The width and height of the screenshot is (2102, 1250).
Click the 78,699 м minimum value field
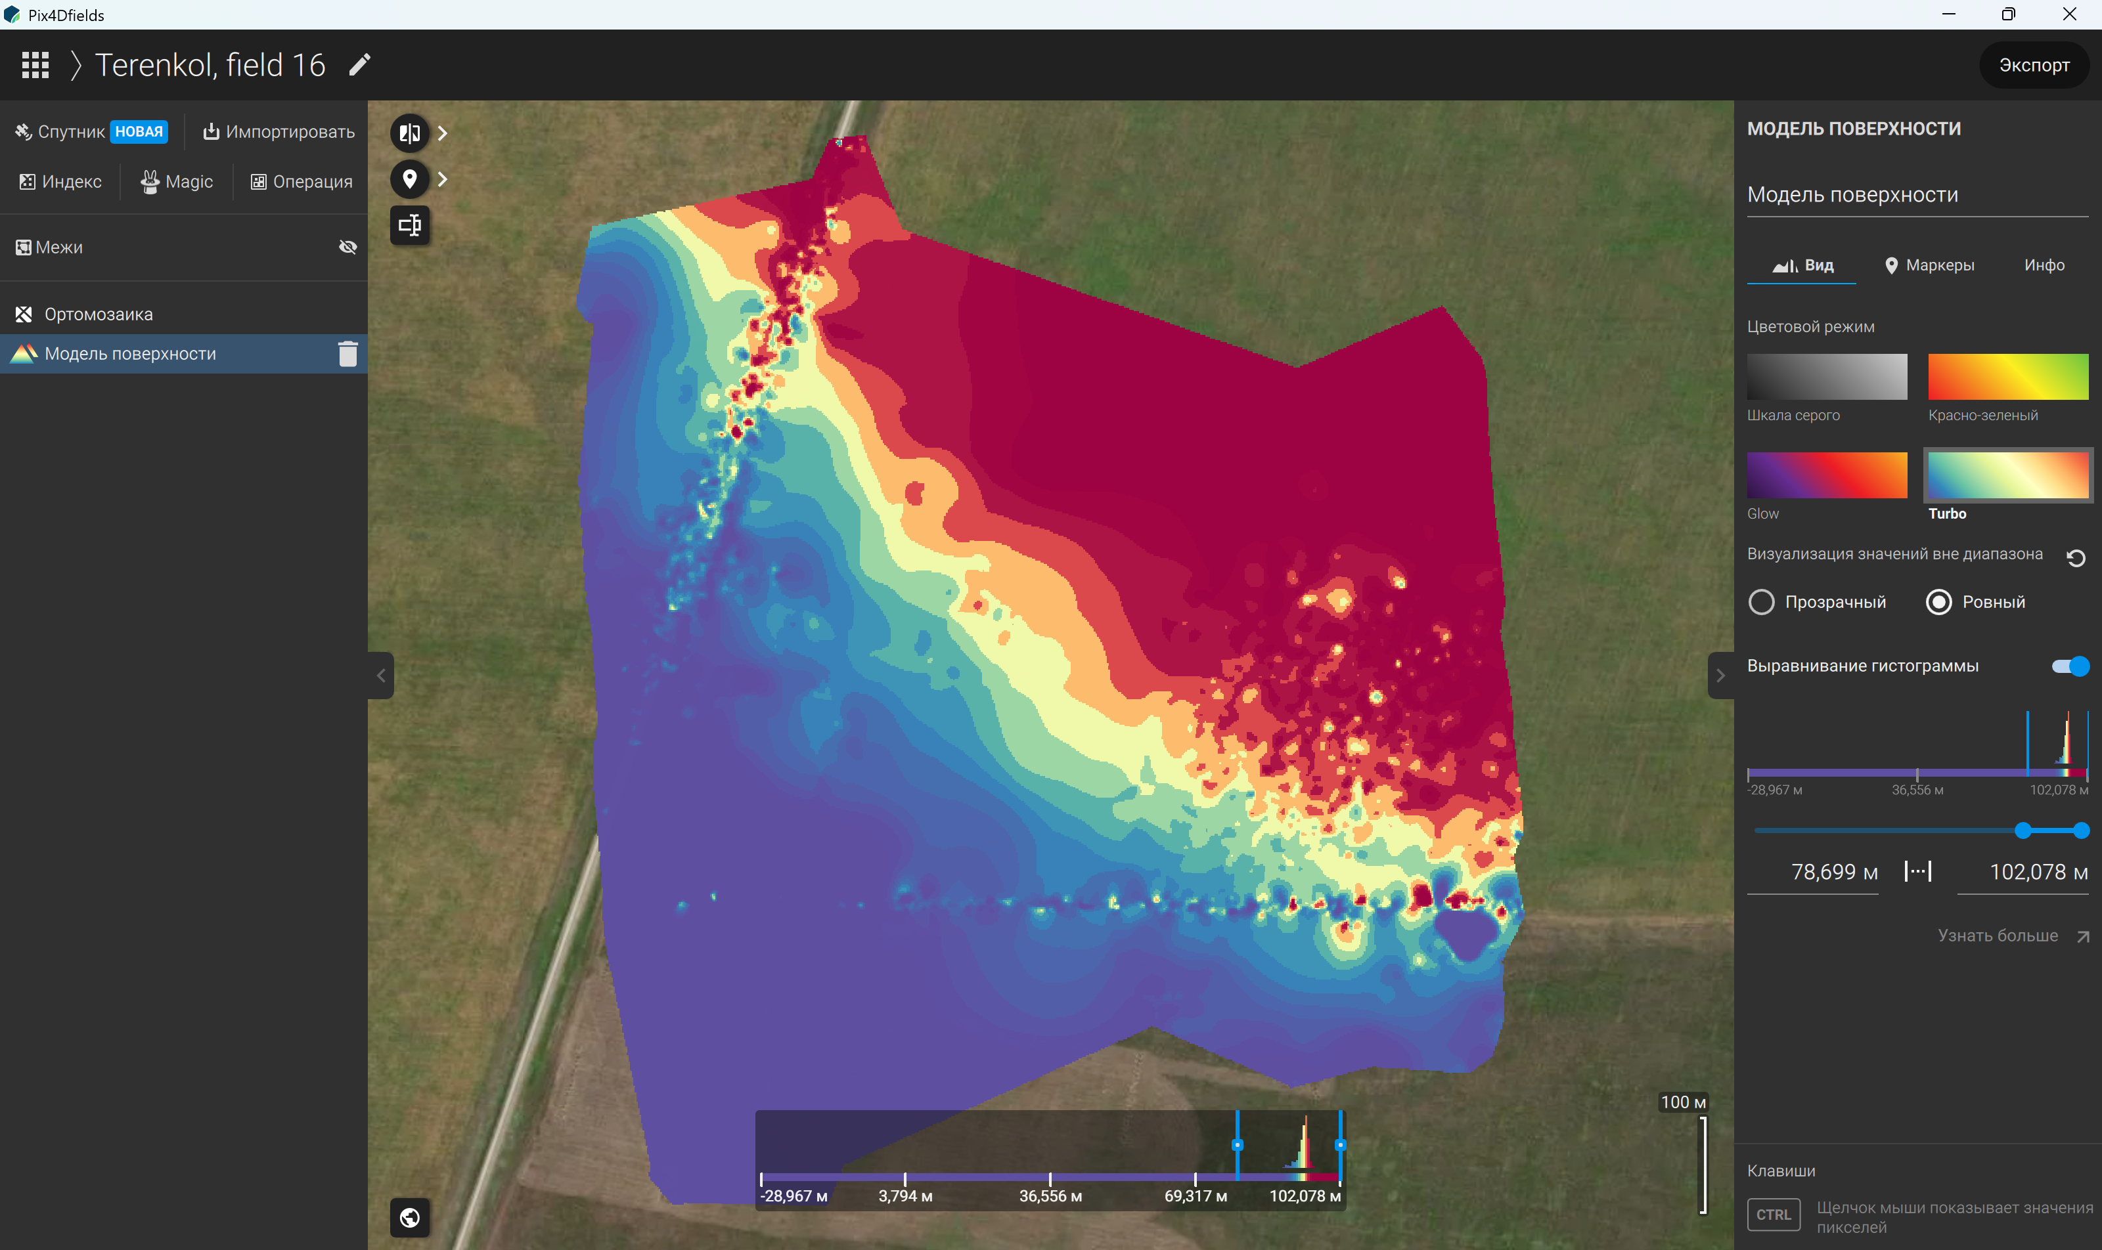coord(1812,872)
